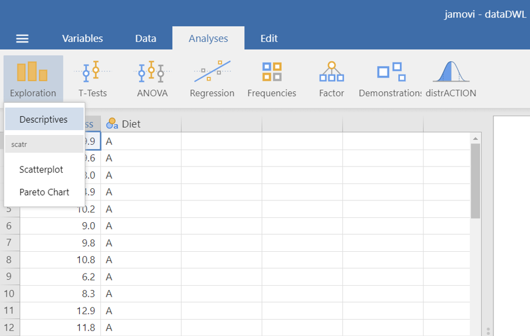The width and height of the screenshot is (530, 336).
Task: Open the hamburger main menu
Action: pyautogui.click(x=22, y=38)
